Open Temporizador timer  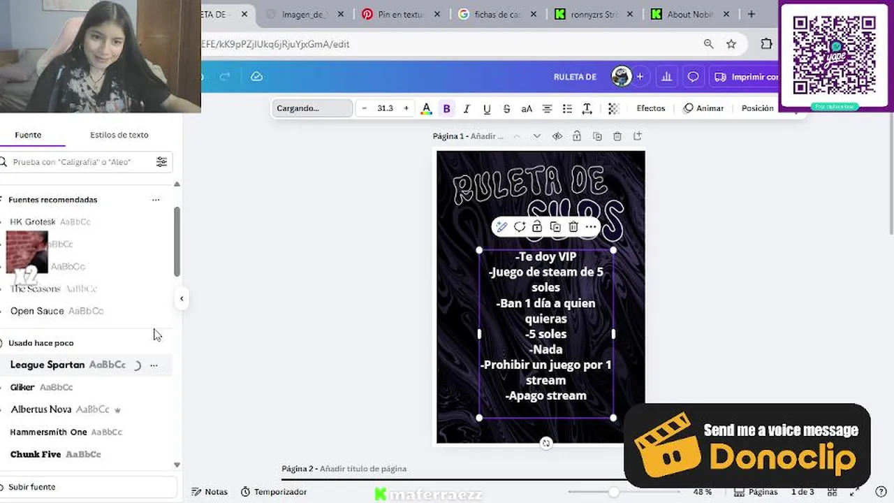[x=274, y=492]
